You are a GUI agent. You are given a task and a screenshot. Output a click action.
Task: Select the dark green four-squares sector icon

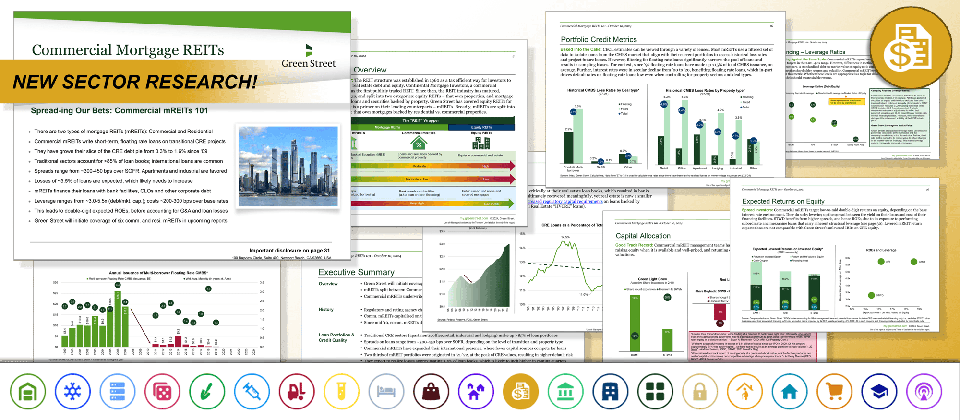pyautogui.click(x=655, y=392)
